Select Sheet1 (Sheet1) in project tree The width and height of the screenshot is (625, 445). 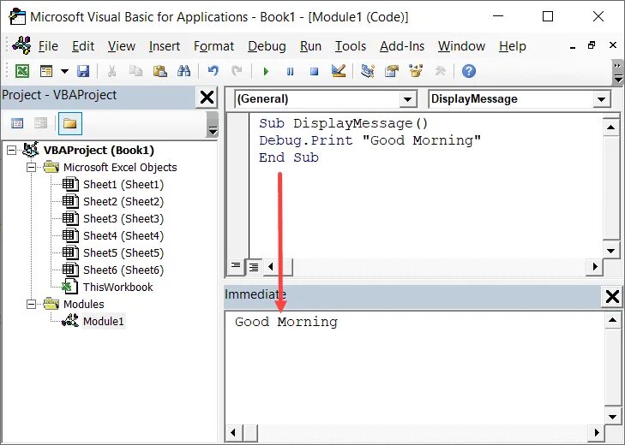[123, 185]
